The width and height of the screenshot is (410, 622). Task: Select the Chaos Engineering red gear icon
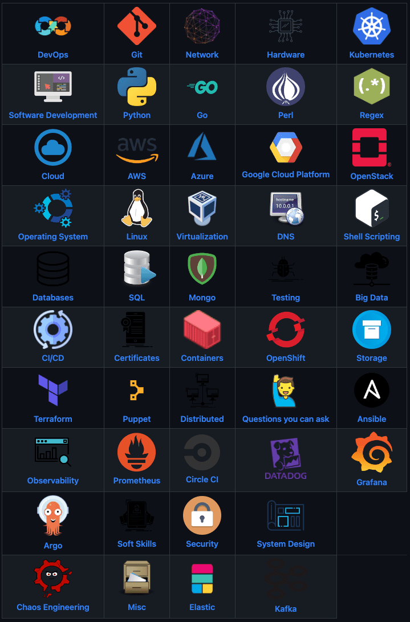(53, 578)
